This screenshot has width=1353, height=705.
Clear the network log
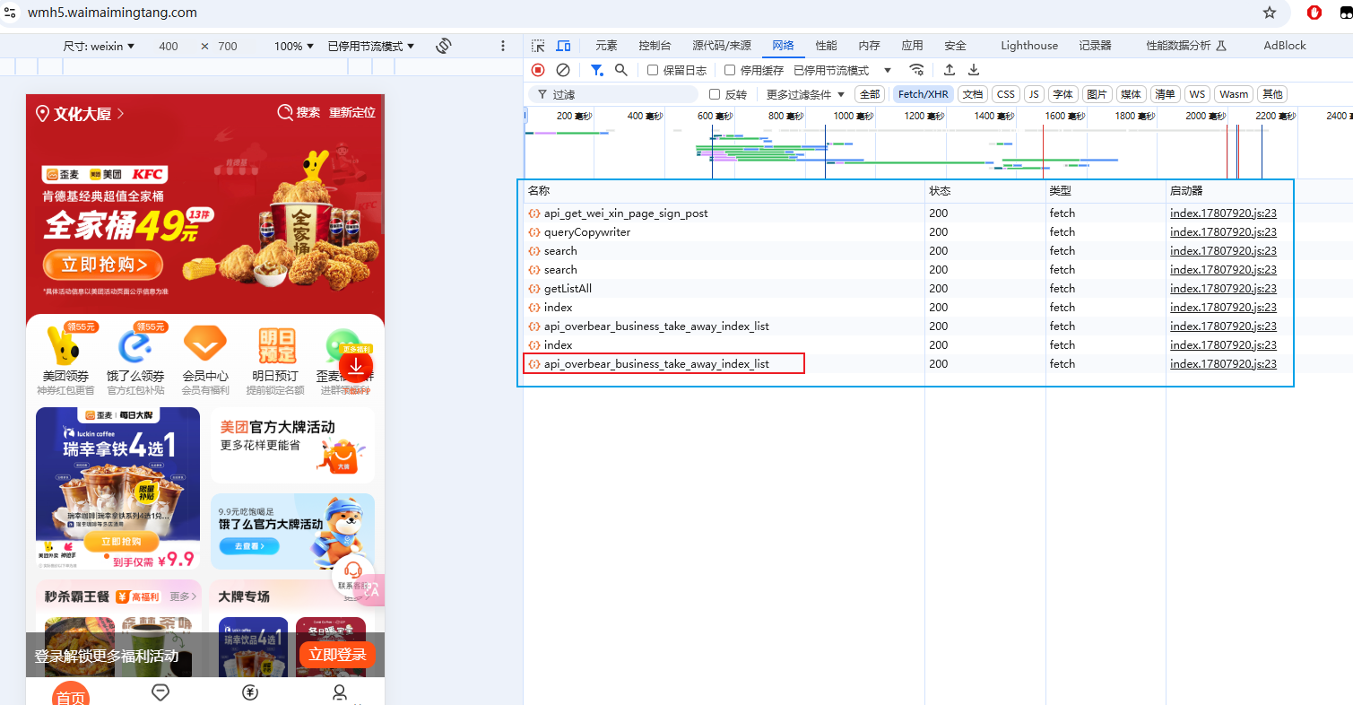(563, 70)
